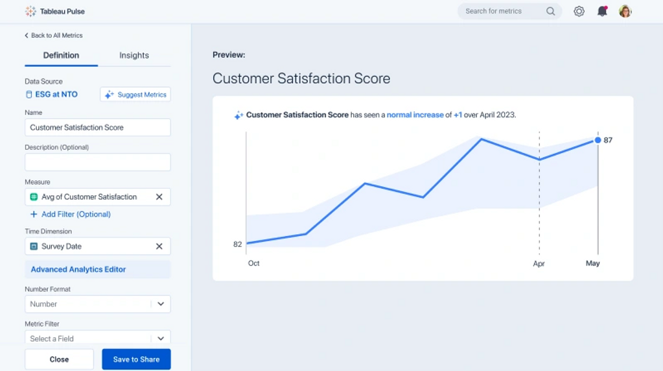This screenshot has width=663, height=371.
Task: Switch to the Insights tab
Action: click(x=134, y=56)
